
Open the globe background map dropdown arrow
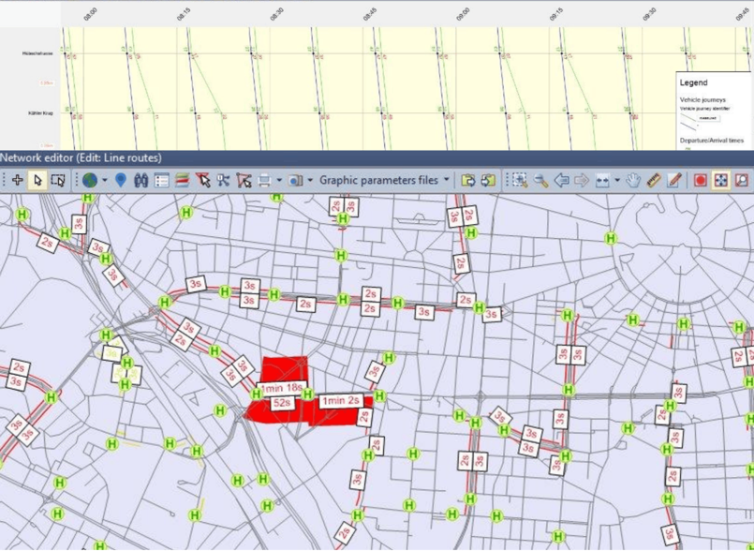coord(105,181)
